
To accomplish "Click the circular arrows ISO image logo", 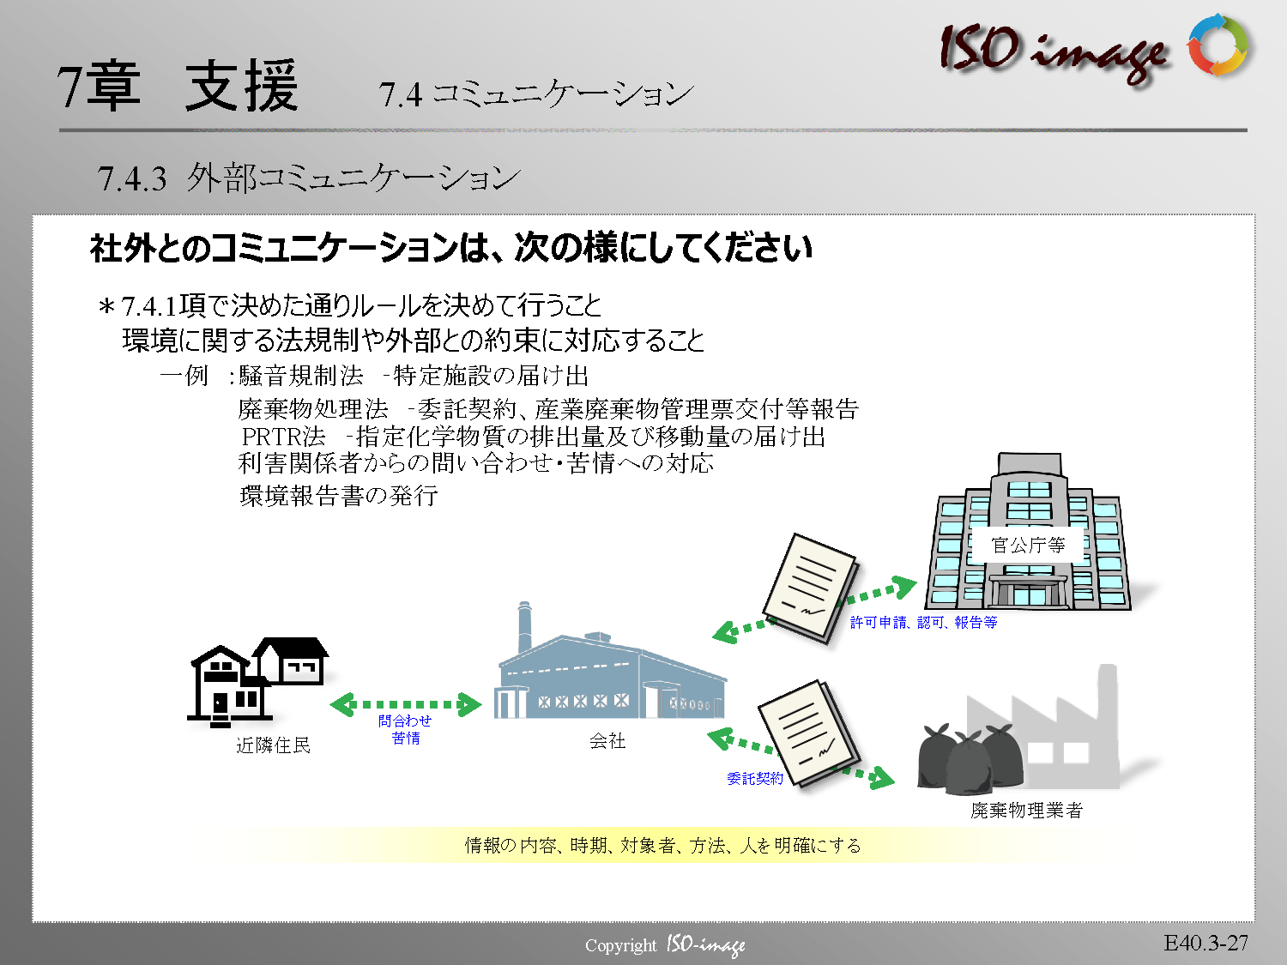I will click(x=1219, y=45).
